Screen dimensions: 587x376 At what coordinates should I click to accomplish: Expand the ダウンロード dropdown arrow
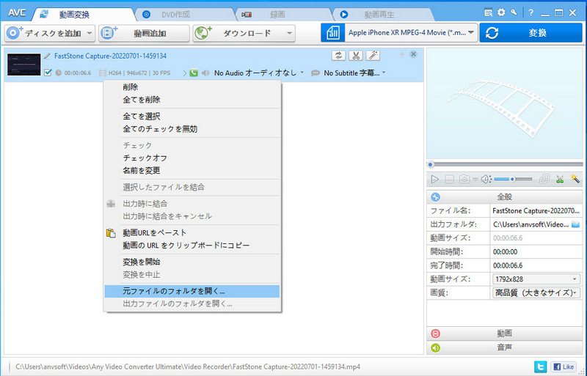[289, 33]
